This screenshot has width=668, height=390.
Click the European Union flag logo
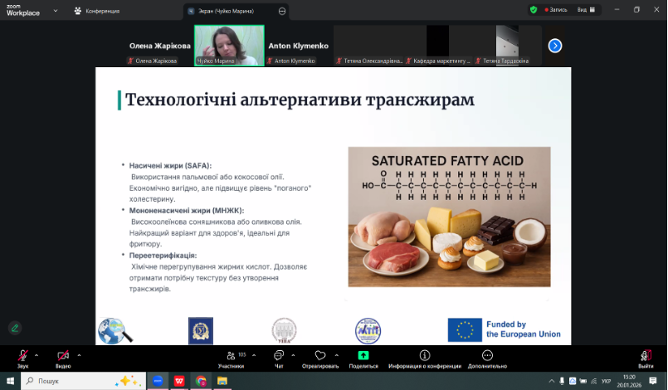pyautogui.click(x=465, y=330)
